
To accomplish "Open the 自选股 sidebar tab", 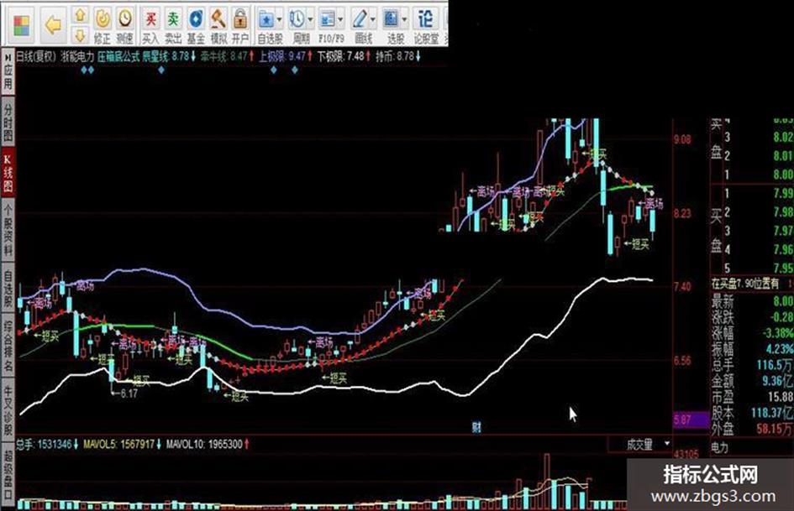I will coord(8,289).
